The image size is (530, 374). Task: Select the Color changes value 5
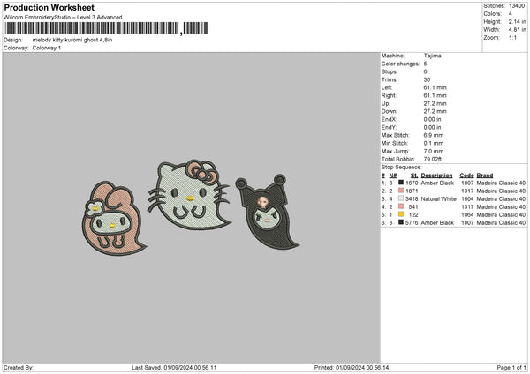[x=425, y=64]
